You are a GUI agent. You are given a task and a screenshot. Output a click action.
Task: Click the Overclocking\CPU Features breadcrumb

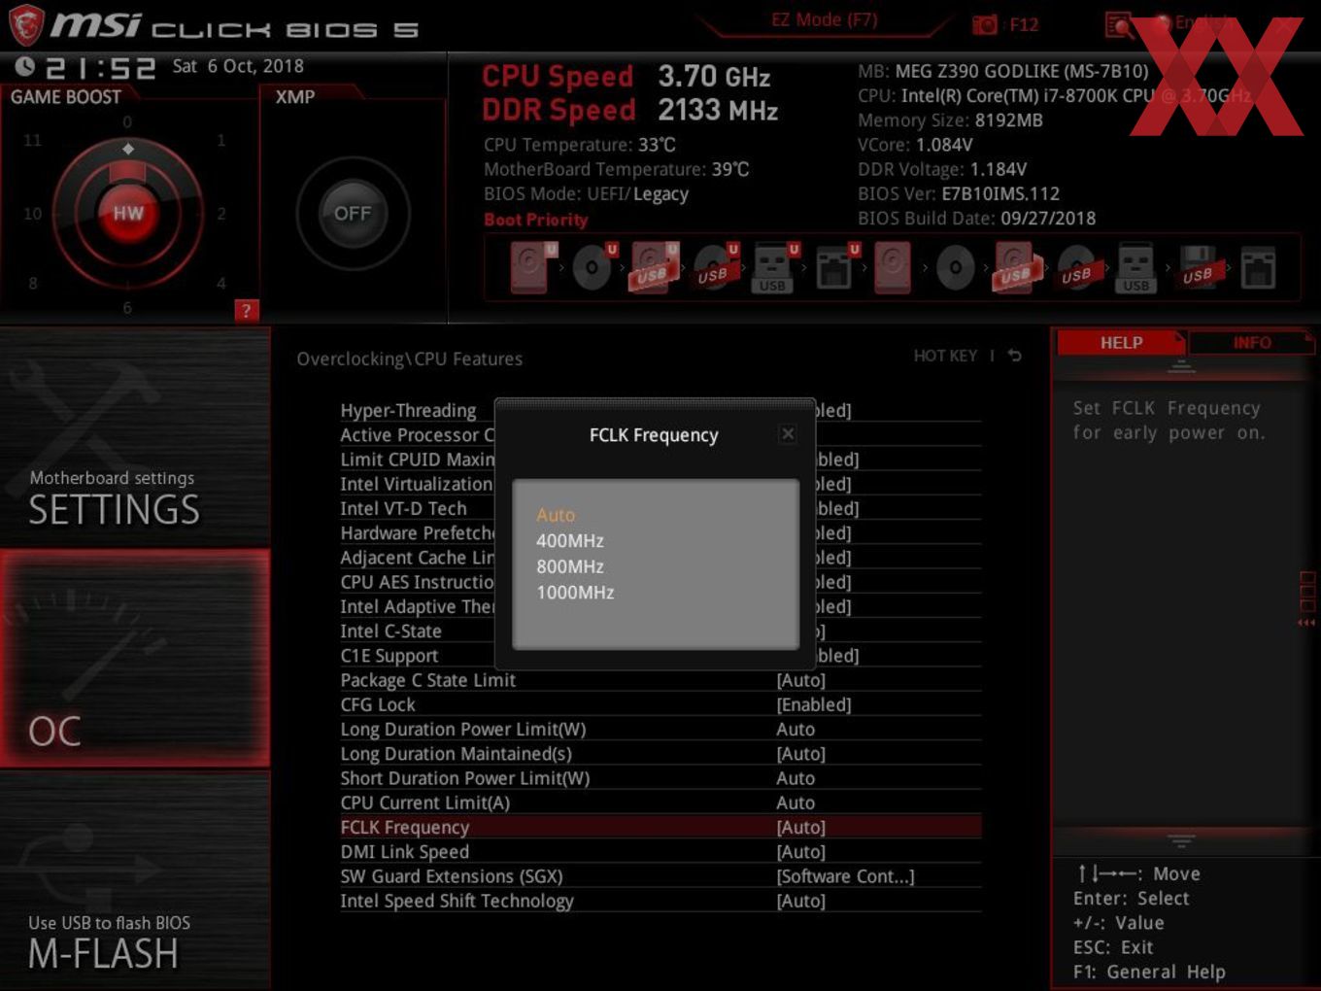pyautogui.click(x=409, y=359)
